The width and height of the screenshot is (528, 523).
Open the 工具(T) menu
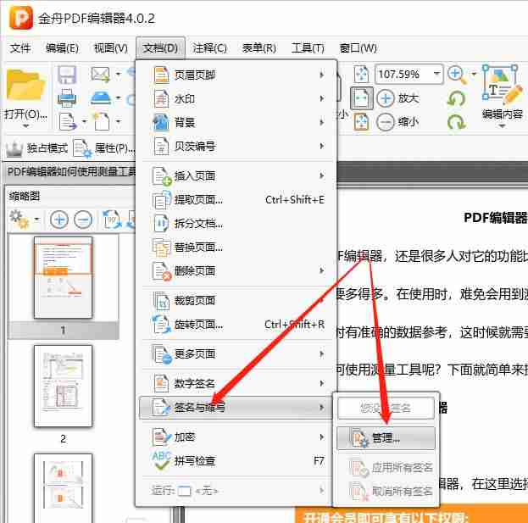[308, 48]
